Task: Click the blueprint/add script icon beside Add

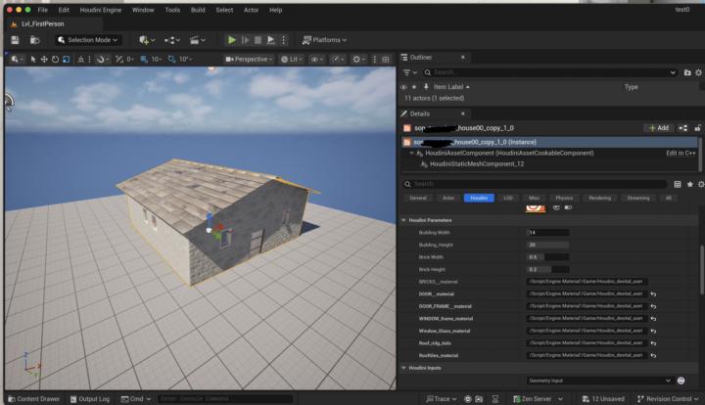Action: click(x=683, y=128)
